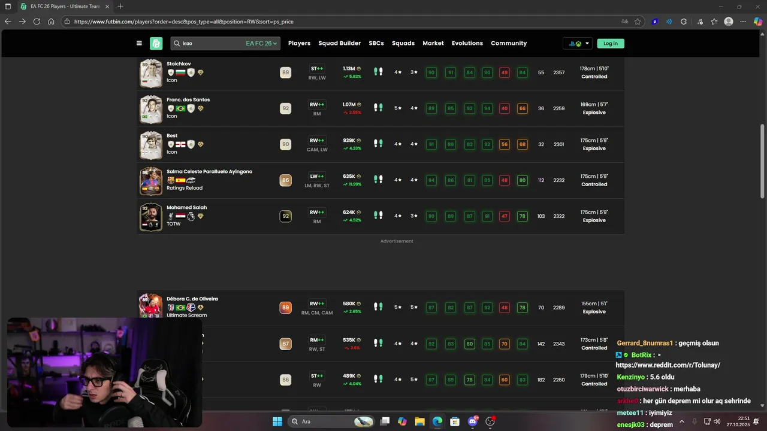Click the foot icon in Stoichkov's row

[x=378, y=72]
